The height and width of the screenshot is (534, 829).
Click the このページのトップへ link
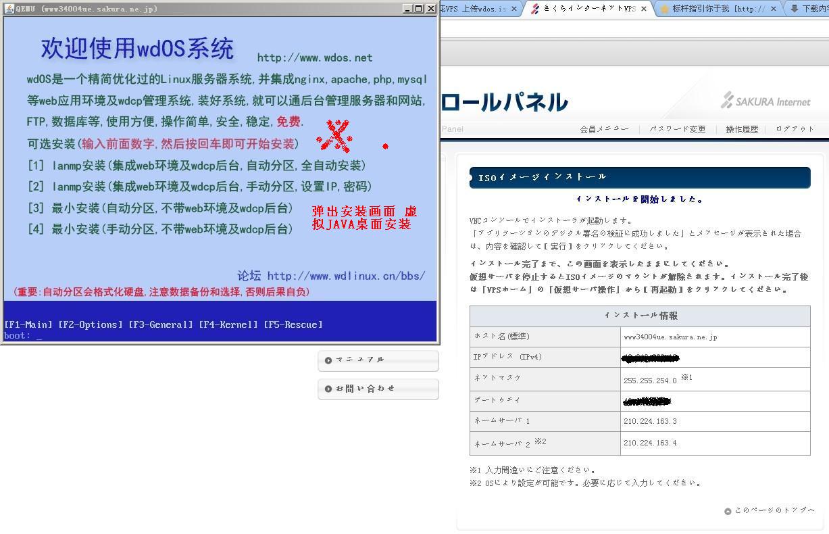pos(775,510)
